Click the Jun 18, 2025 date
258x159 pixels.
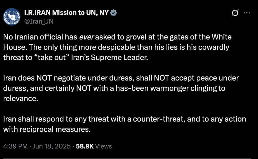[51, 146]
